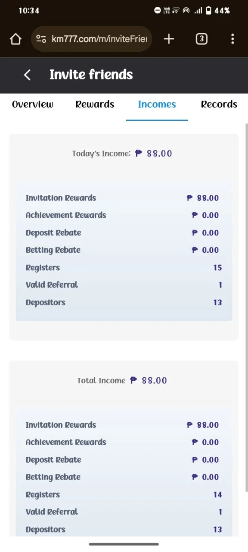Switch to the Overview tab

click(33, 104)
